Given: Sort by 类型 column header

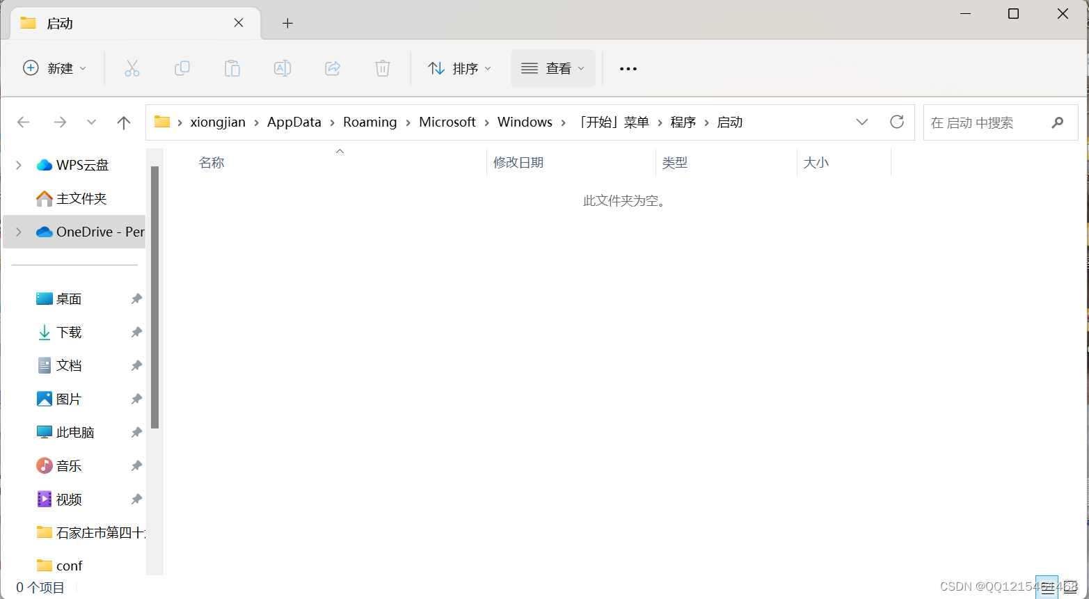Looking at the screenshot, I should coord(675,162).
